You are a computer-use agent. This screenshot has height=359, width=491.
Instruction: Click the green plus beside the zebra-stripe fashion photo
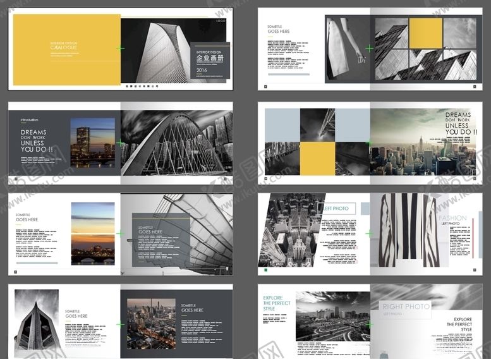(x=369, y=233)
